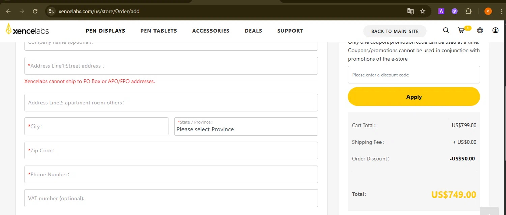This screenshot has width=506, height=215.
Task: Focus Address Line1 street address field
Action: pos(171,66)
